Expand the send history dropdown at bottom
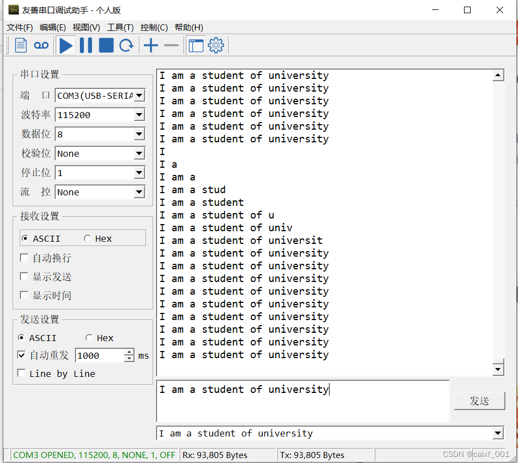 (498, 433)
